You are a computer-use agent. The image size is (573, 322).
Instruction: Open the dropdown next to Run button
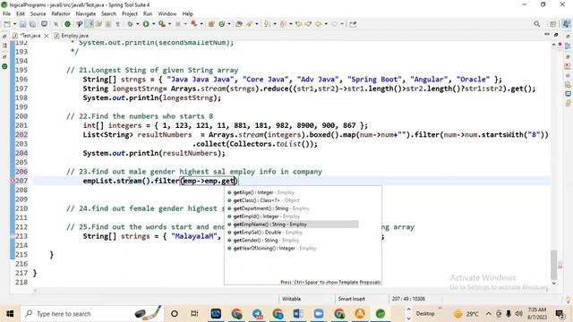pos(153,24)
